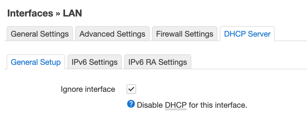Image resolution: width=307 pixels, height=135 pixels.
Task: Open the Firewall Settings tab
Action: tap(185, 34)
